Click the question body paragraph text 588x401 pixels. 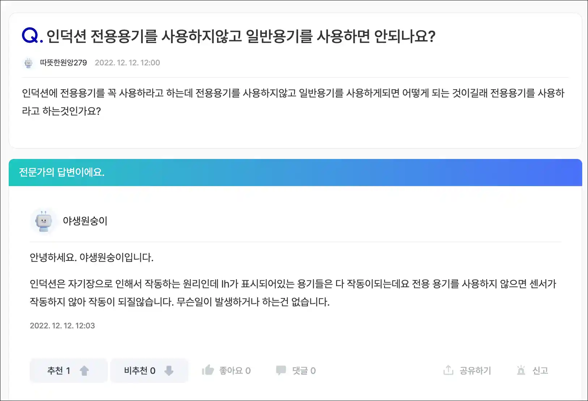pyautogui.click(x=293, y=102)
